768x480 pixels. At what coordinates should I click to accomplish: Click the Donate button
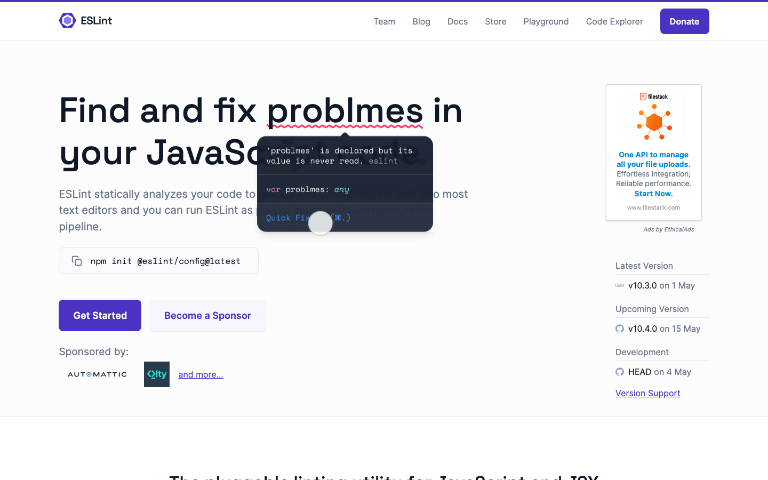tap(685, 21)
